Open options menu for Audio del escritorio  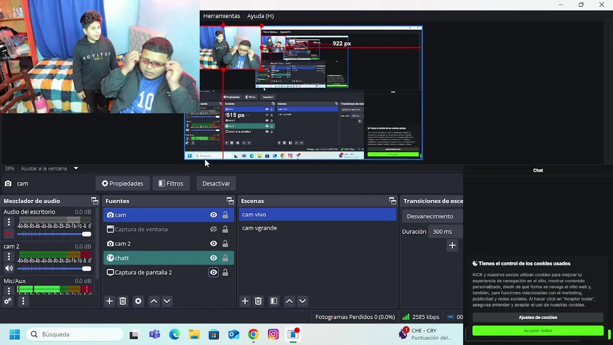pyautogui.click(x=9, y=222)
